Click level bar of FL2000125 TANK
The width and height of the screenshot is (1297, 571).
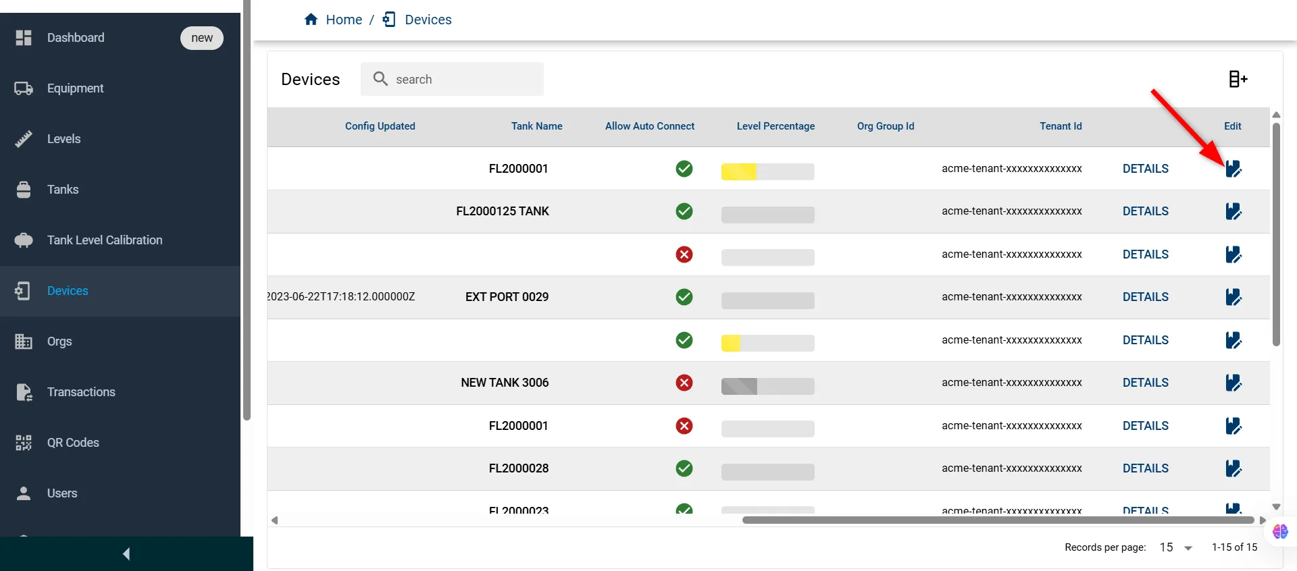pos(768,215)
